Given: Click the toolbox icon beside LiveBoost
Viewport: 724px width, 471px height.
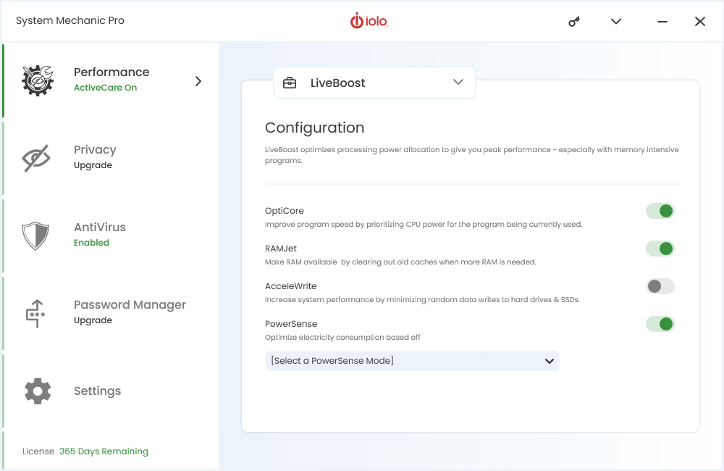Looking at the screenshot, I should (x=290, y=83).
